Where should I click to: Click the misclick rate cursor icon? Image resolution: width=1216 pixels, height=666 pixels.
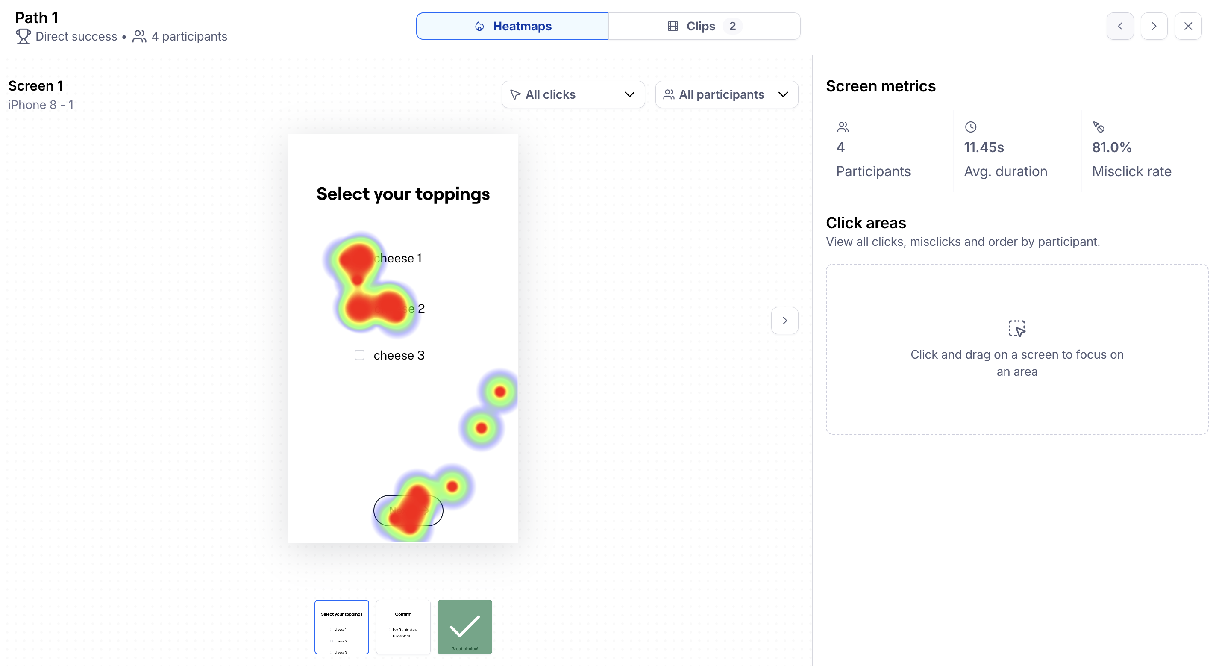coord(1099,127)
